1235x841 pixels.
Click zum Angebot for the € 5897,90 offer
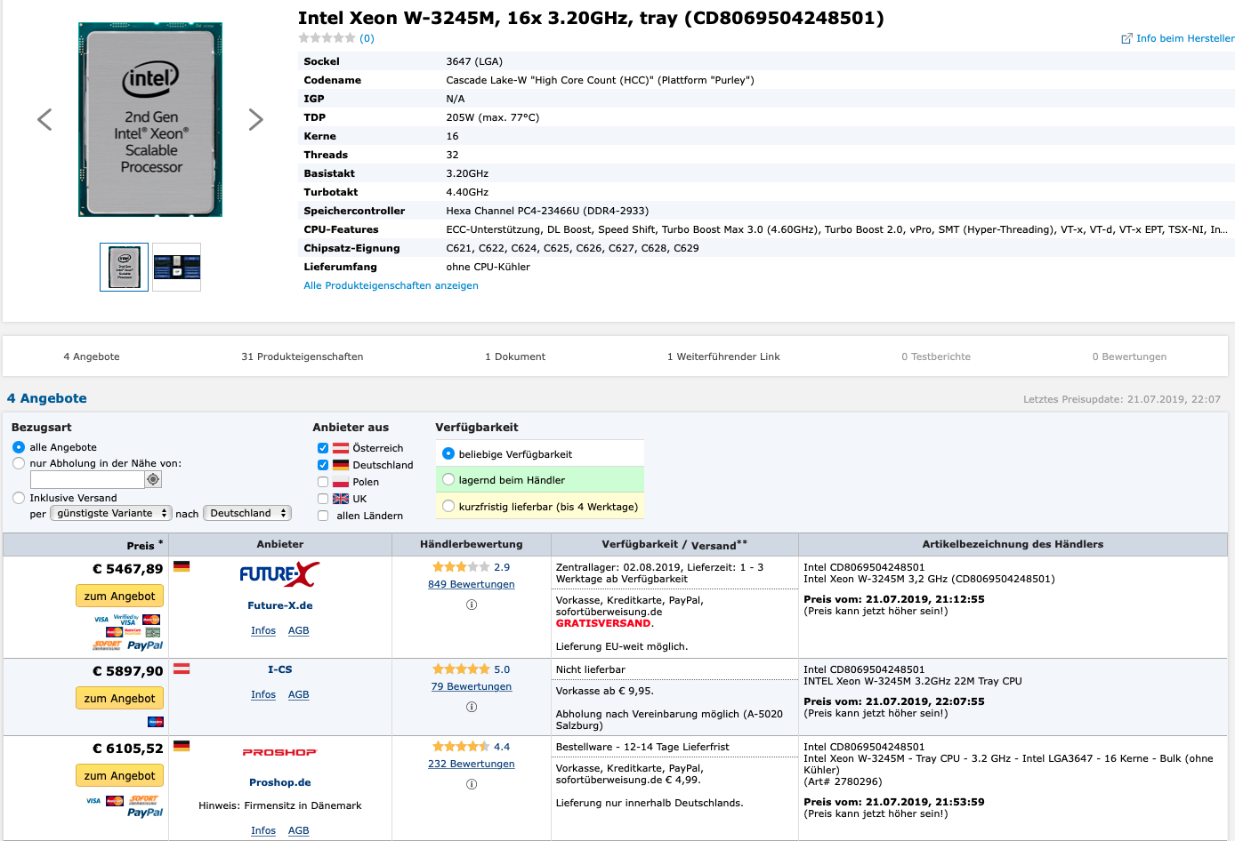pos(119,698)
